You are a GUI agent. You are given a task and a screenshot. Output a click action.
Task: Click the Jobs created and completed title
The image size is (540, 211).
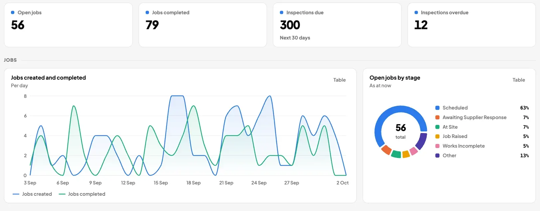48,78
